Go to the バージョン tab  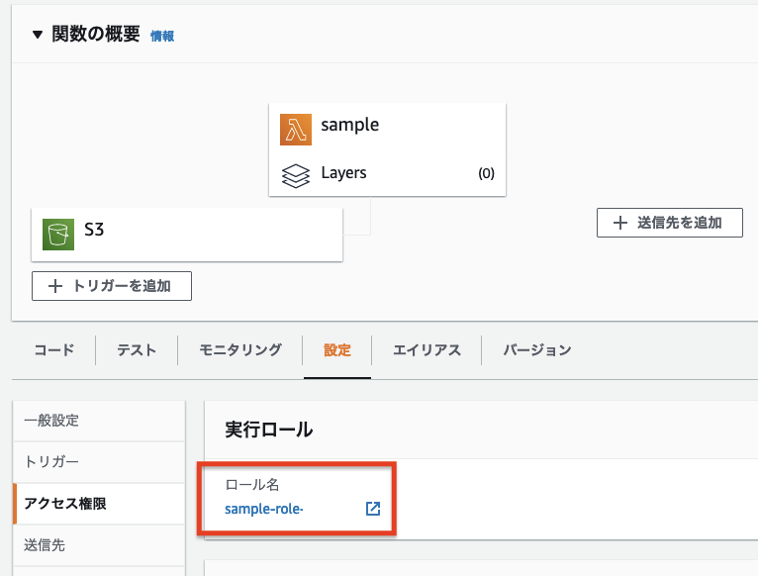click(x=537, y=349)
